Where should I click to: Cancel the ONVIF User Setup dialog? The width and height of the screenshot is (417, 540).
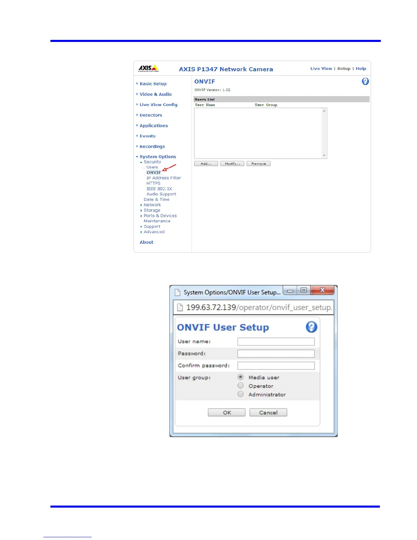pos(268,412)
